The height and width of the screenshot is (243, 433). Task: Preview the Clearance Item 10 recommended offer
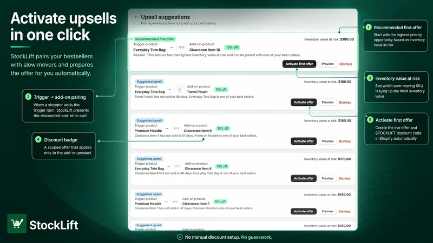pos(327,64)
